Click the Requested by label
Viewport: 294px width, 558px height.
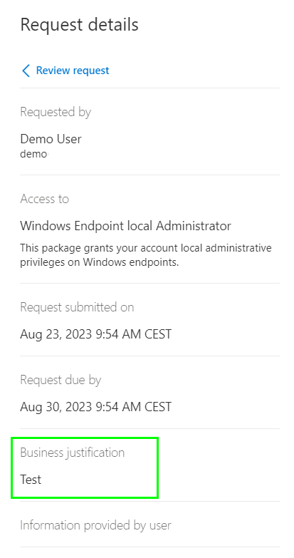pyautogui.click(x=56, y=112)
